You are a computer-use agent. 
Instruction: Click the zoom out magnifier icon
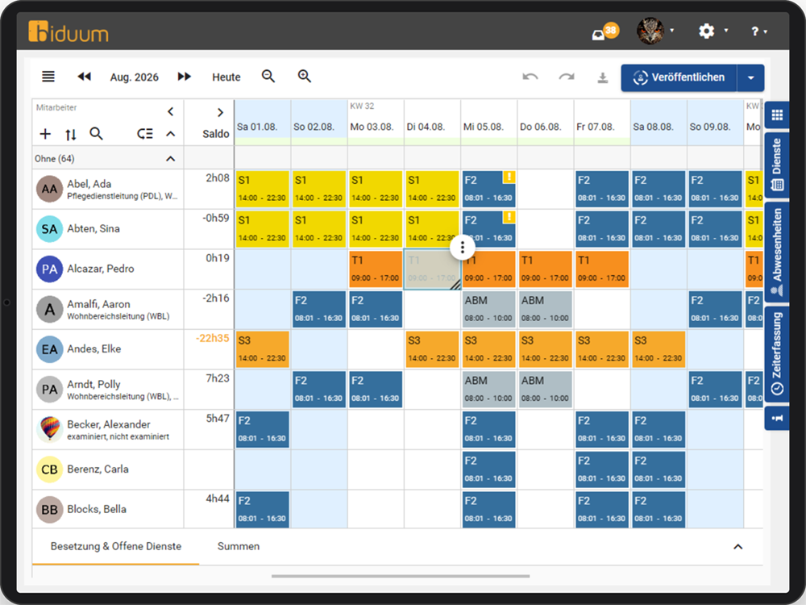click(x=268, y=77)
